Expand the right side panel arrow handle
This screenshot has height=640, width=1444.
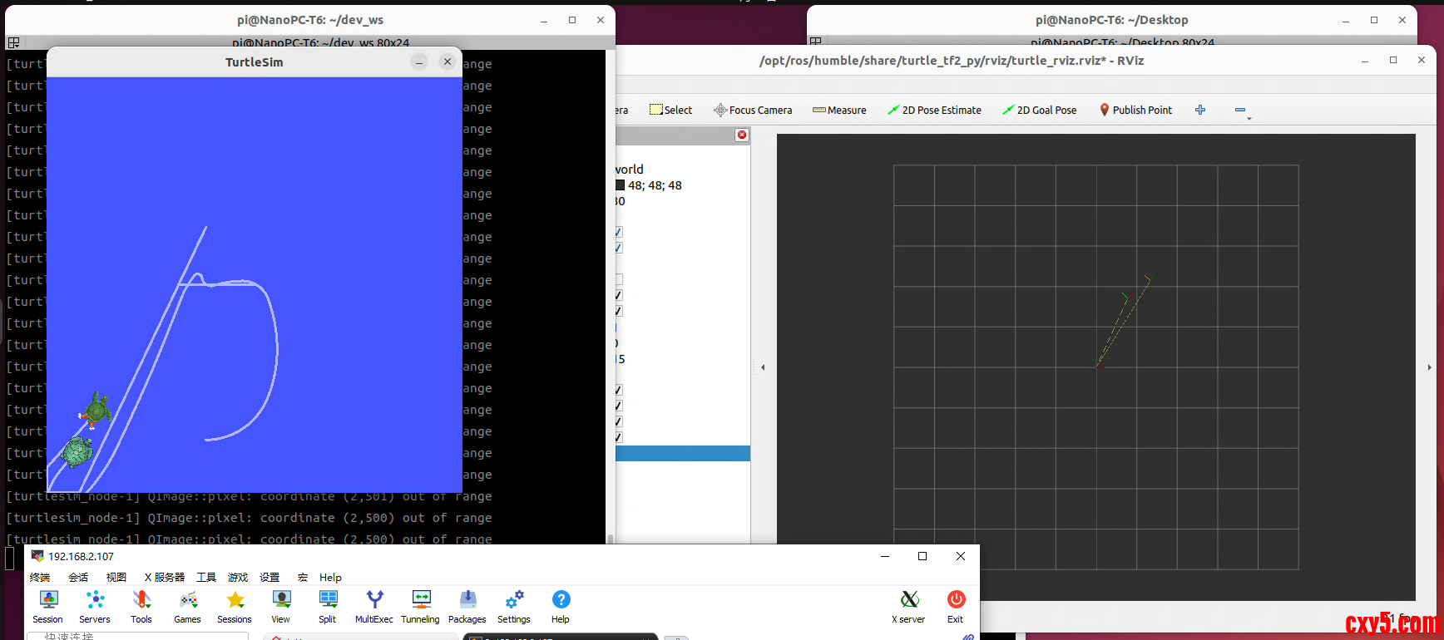pyautogui.click(x=1429, y=367)
